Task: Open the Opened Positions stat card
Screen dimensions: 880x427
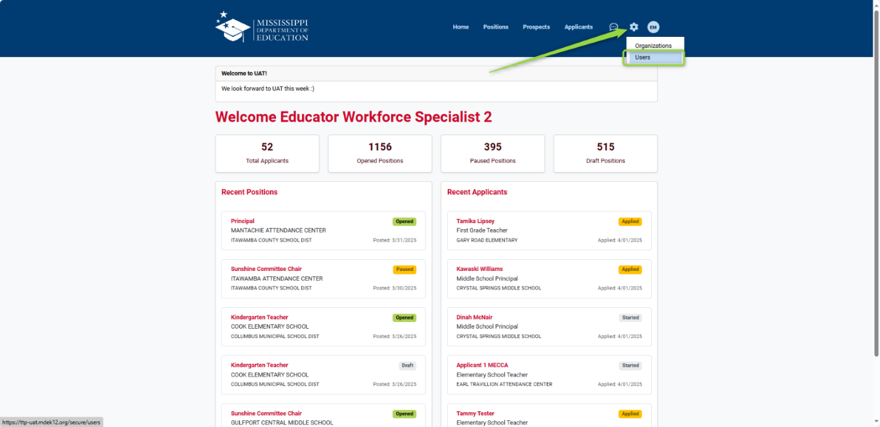Action: click(x=380, y=154)
